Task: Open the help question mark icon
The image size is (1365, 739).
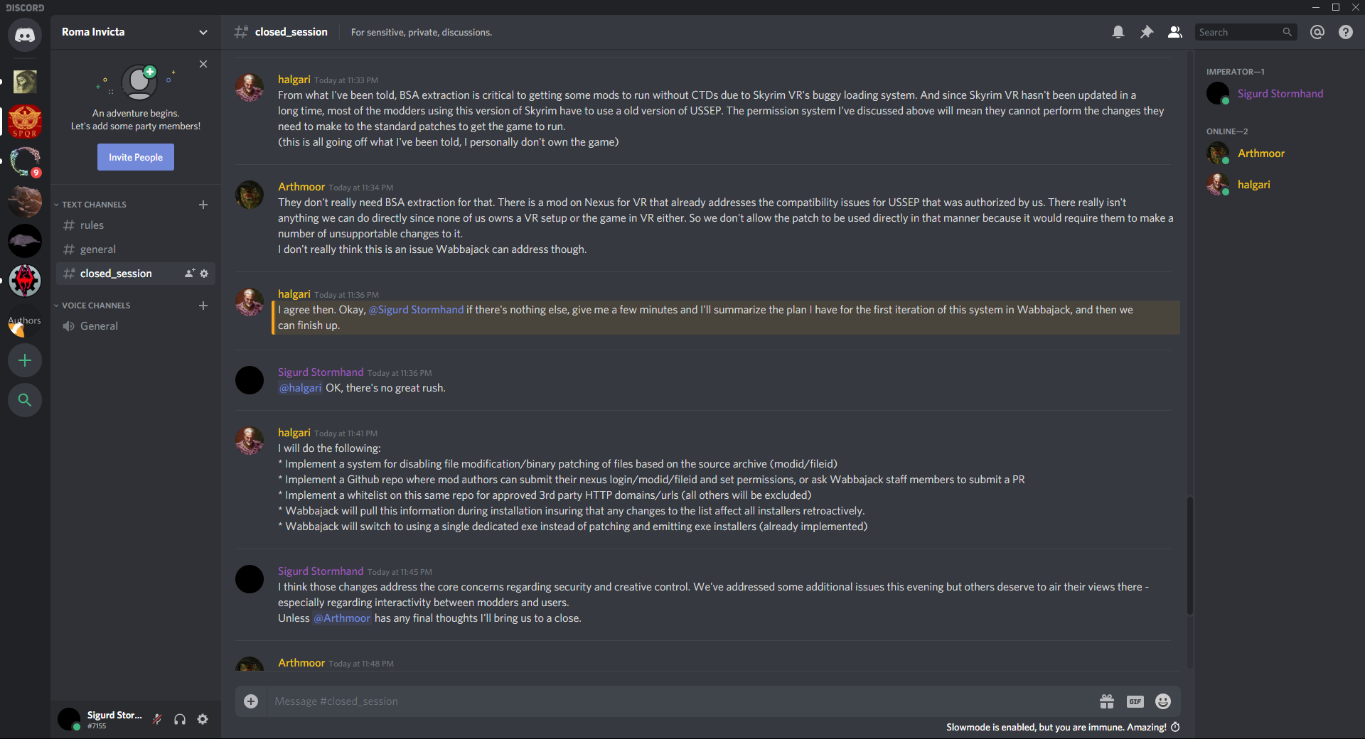Action: (x=1346, y=32)
